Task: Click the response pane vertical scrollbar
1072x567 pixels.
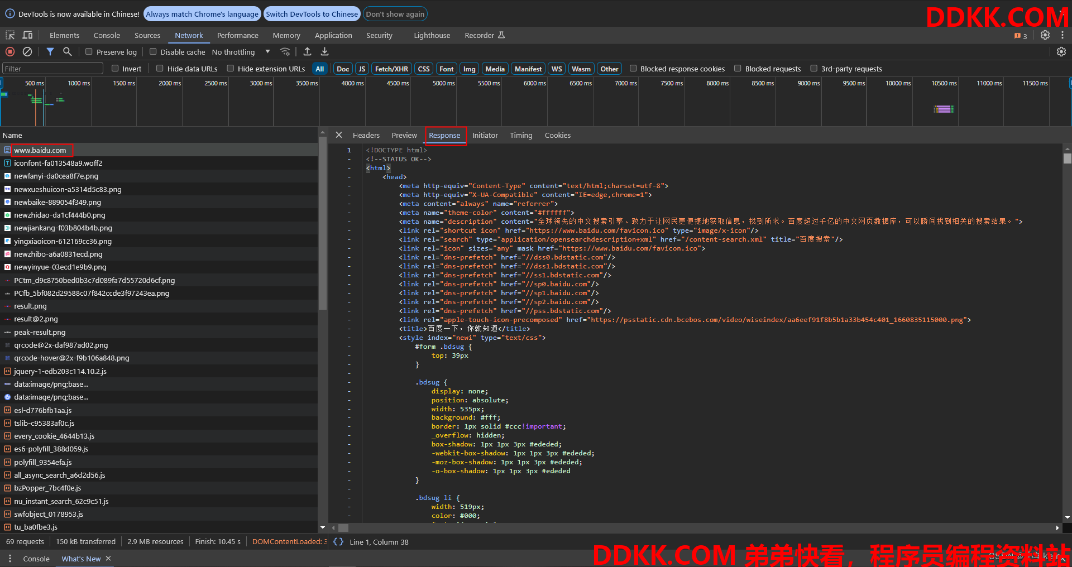Action: tap(1068, 158)
